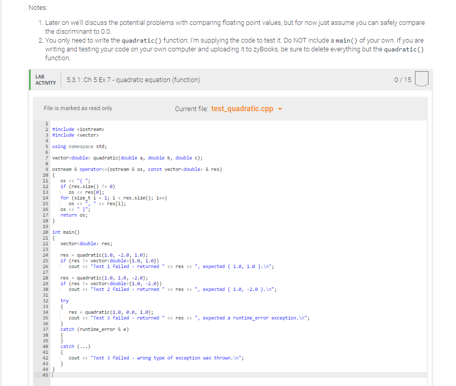Click the '#include <vector>' code line
The image size is (456, 386).
(x=75, y=135)
